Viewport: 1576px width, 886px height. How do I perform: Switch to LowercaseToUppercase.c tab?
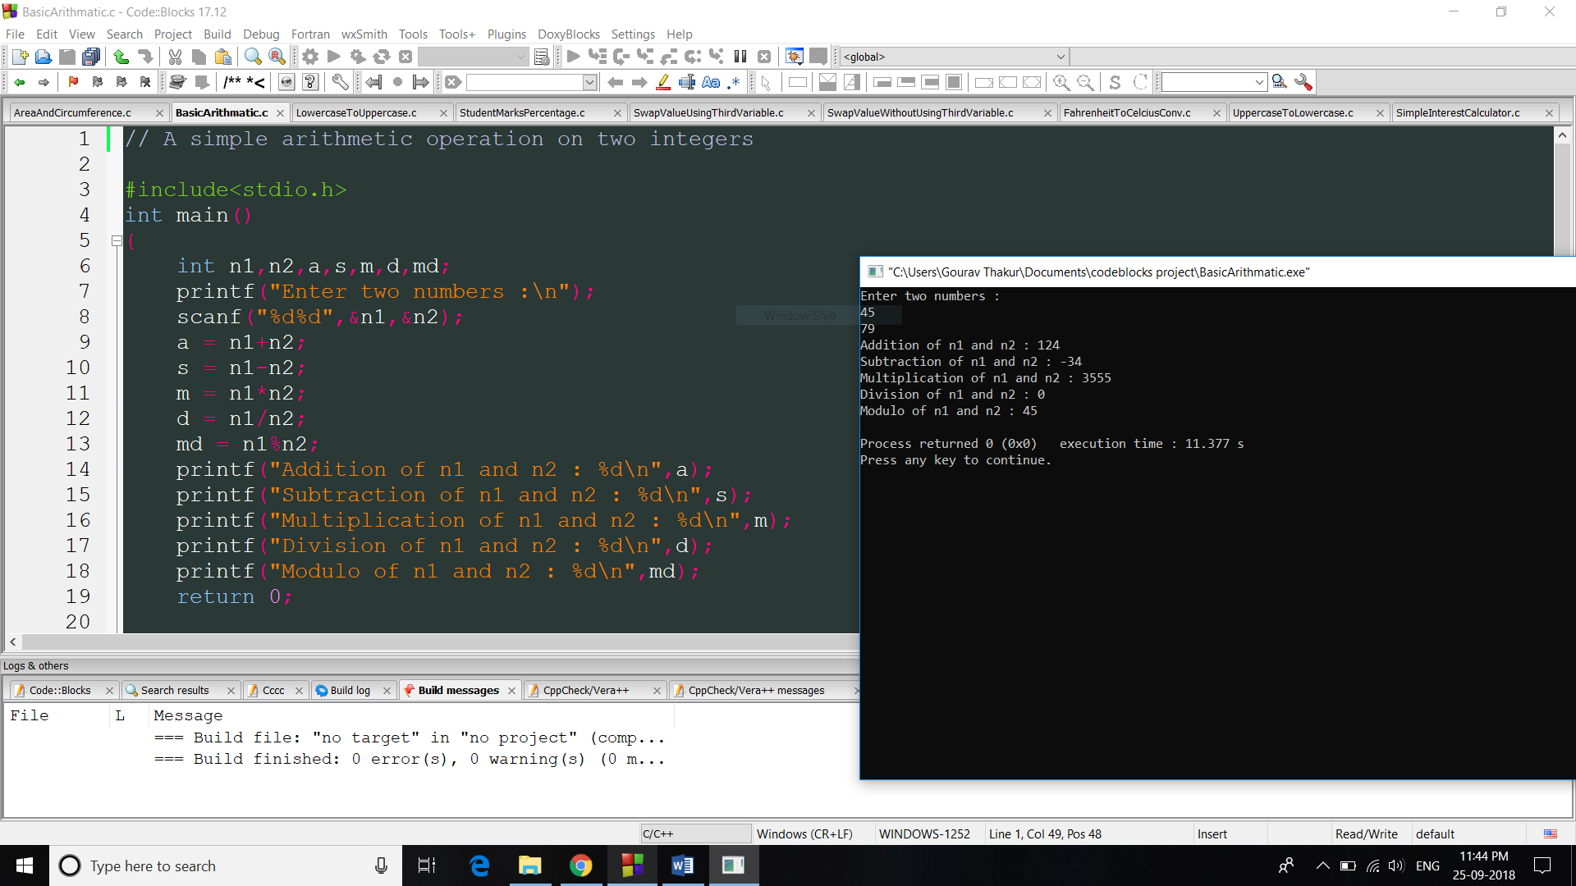point(356,112)
